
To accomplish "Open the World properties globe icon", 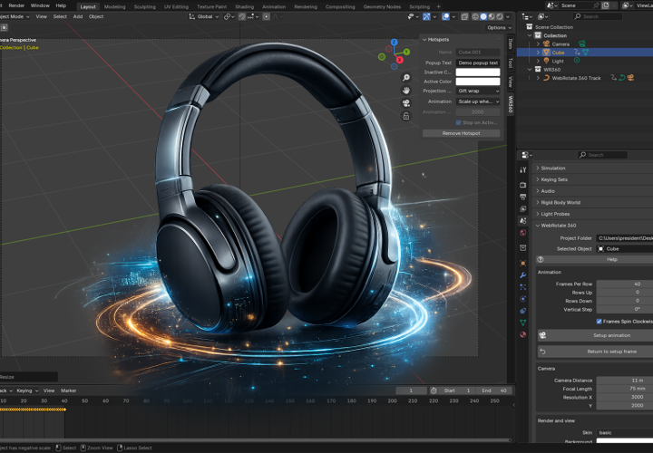I will point(523,233).
